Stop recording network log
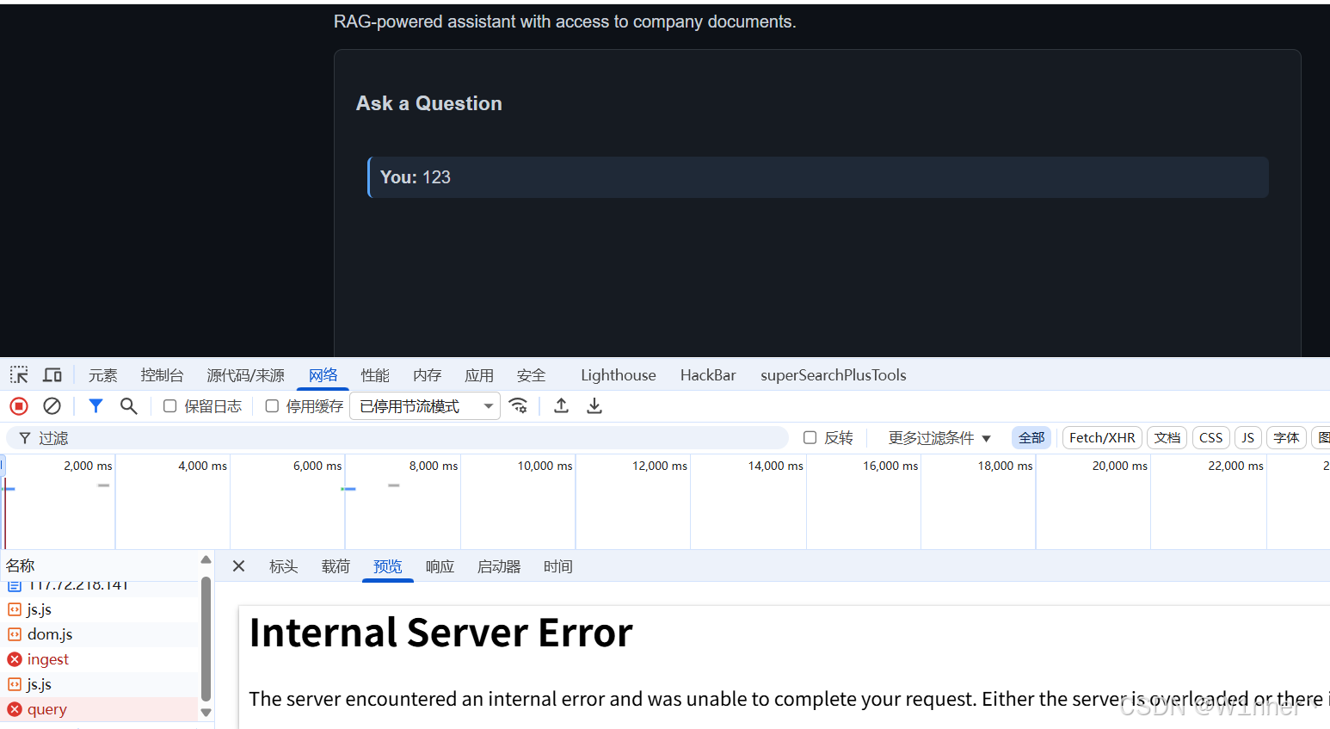Viewport: 1330px width, 729px height. pyautogui.click(x=19, y=406)
